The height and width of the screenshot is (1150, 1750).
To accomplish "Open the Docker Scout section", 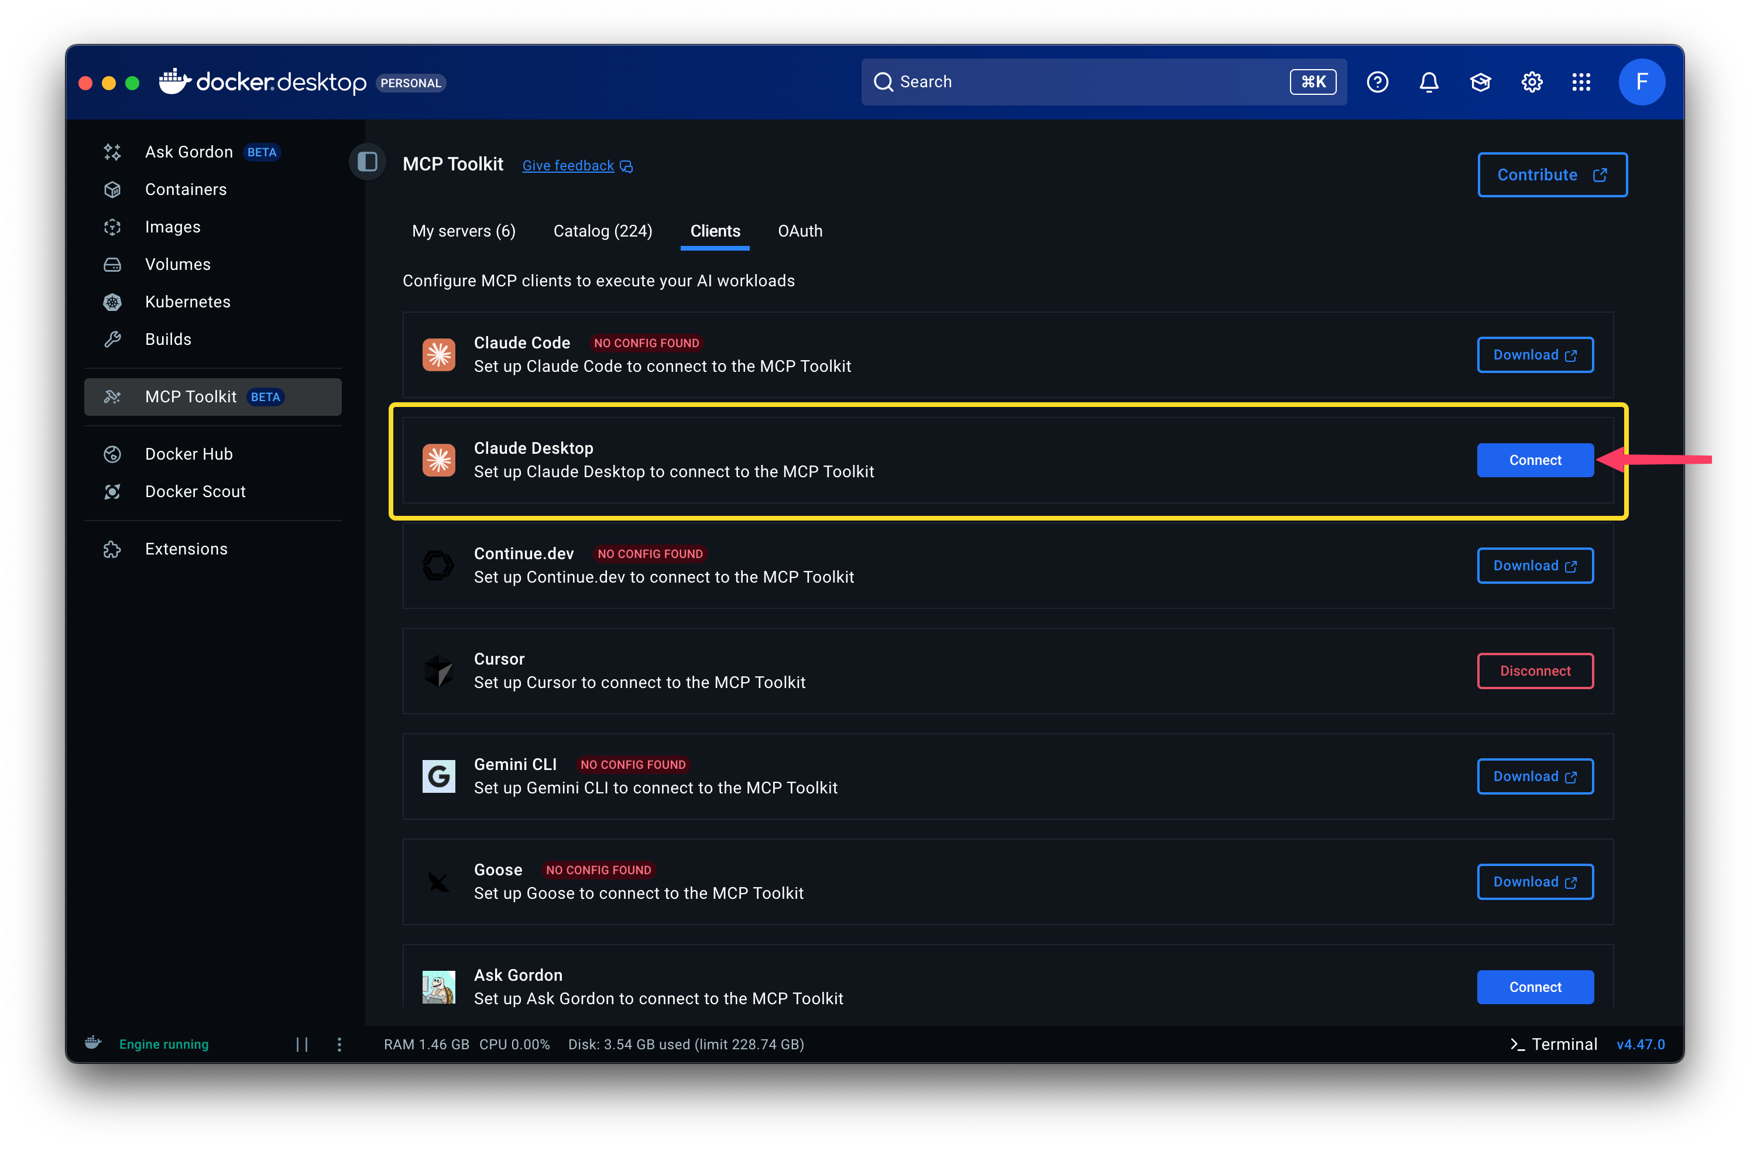I will 195,491.
